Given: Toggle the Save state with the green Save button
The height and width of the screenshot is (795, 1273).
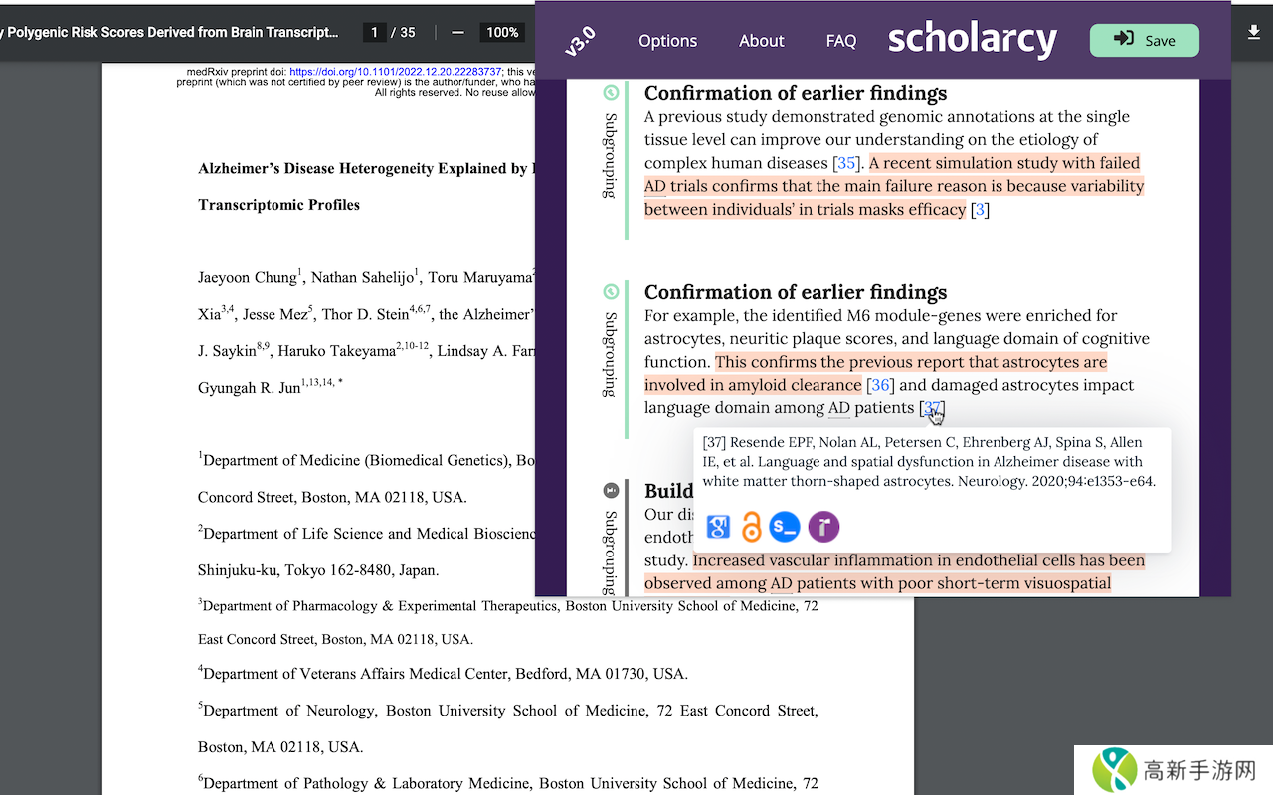Looking at the screenshot, I should tap(1144, 40).
